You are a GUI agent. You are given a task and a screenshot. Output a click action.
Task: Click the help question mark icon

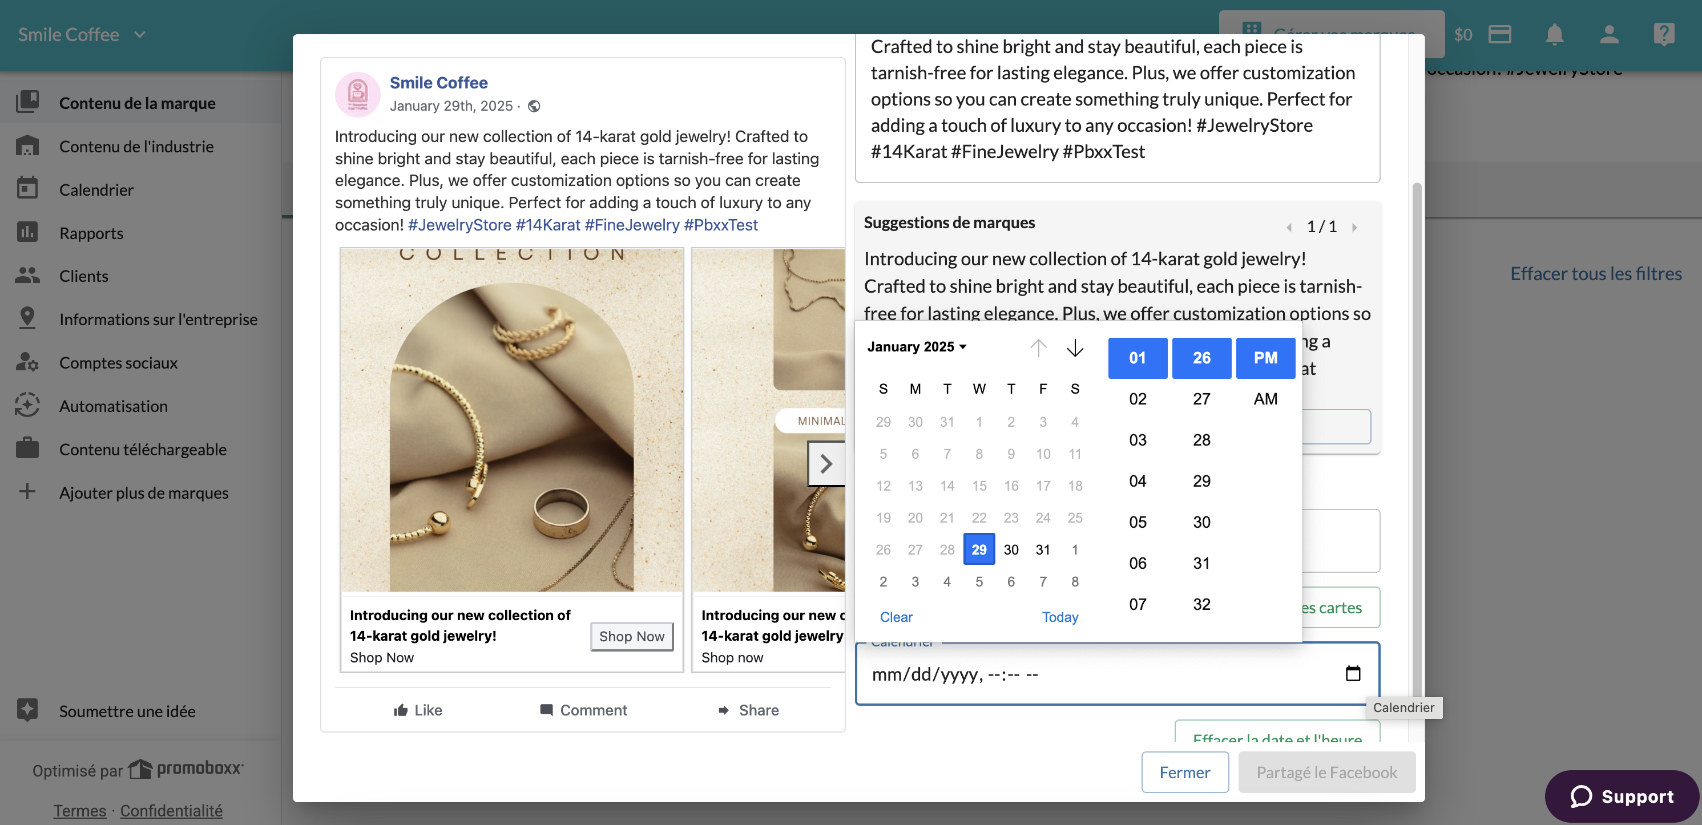pyautogui.click(x=1664, y=34)
